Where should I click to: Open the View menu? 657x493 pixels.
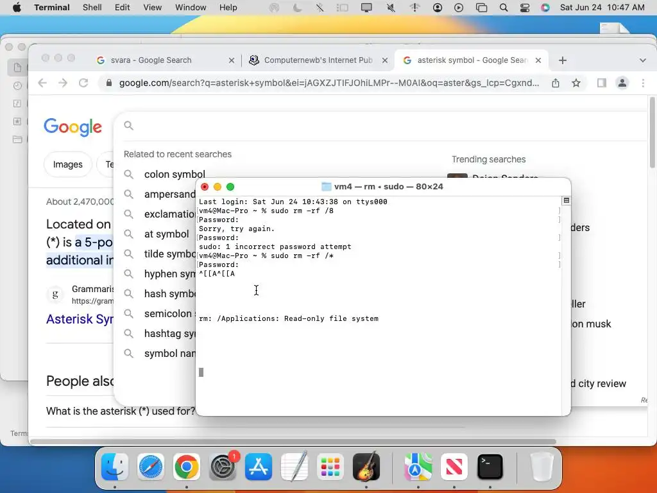coord(152,7)
